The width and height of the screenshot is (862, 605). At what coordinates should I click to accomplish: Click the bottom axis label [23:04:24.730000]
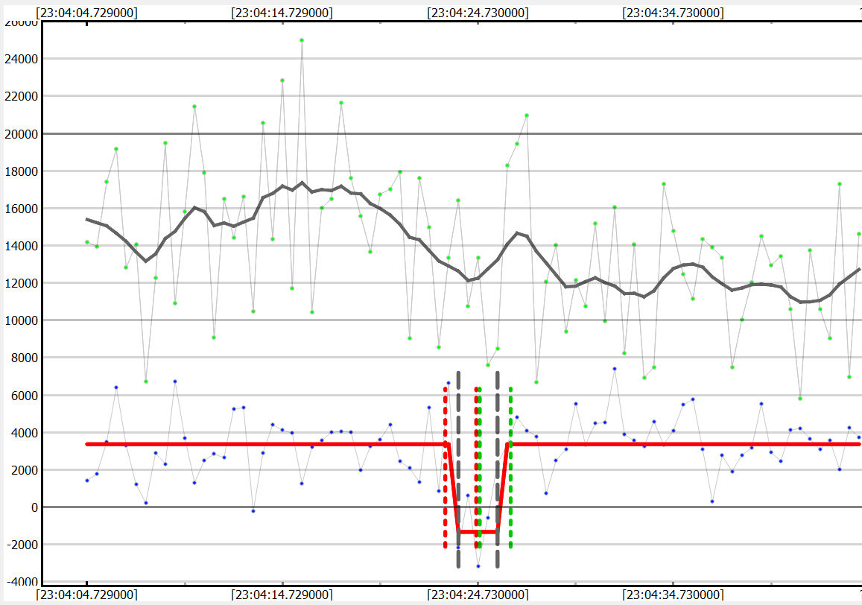click(478, 595)
